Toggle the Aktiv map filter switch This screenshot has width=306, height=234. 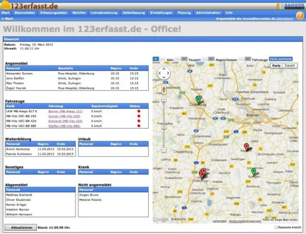coord(156,59)
